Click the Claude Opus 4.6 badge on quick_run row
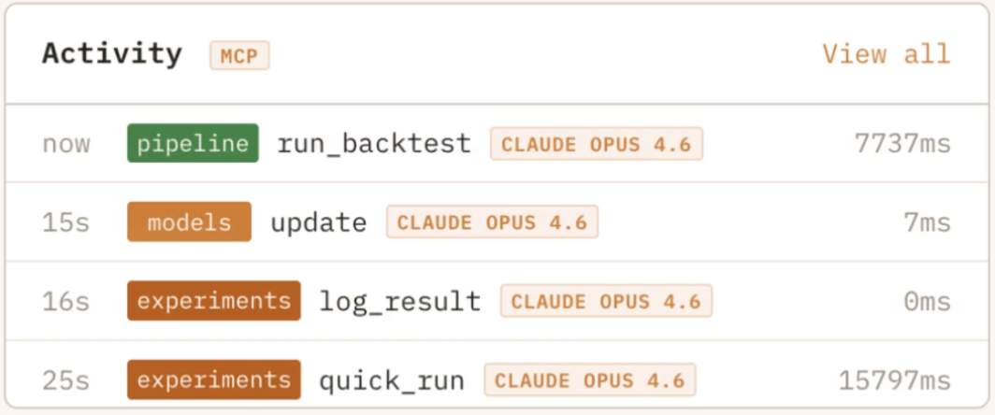Screen dimensions: 995x415 (589, 380)
